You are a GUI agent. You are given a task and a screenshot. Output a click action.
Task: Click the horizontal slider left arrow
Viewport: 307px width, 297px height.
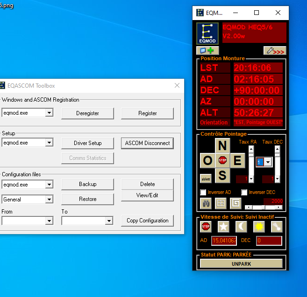(x=249, y=207)
